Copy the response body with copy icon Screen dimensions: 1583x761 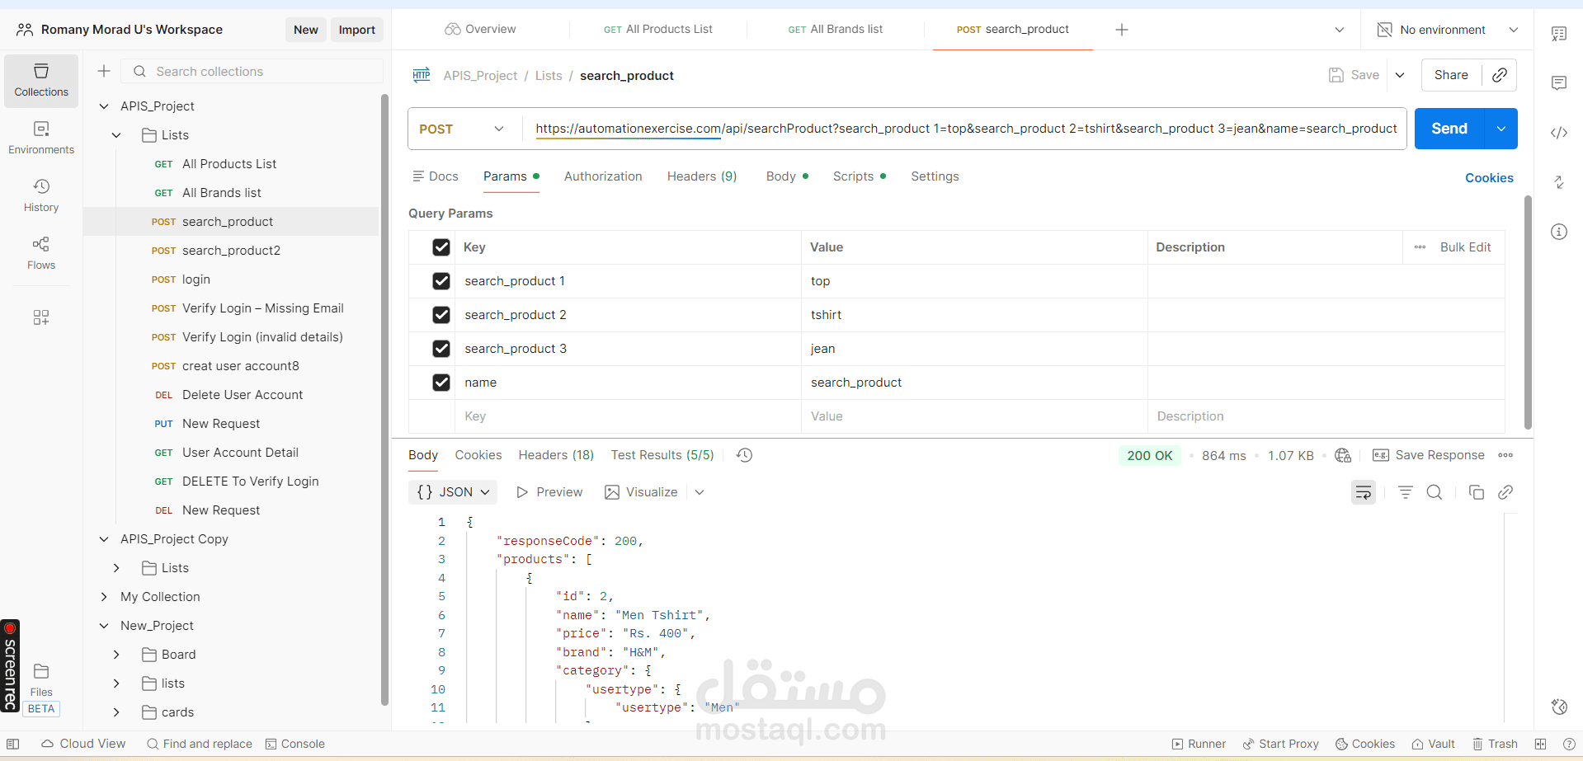1477,492
